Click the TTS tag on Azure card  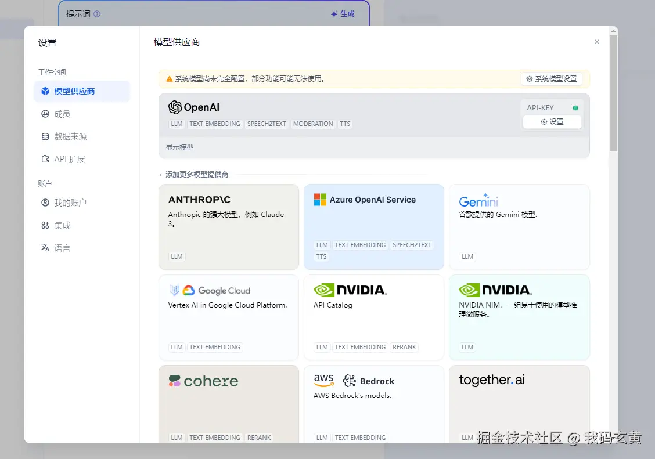tap(321, 256)
